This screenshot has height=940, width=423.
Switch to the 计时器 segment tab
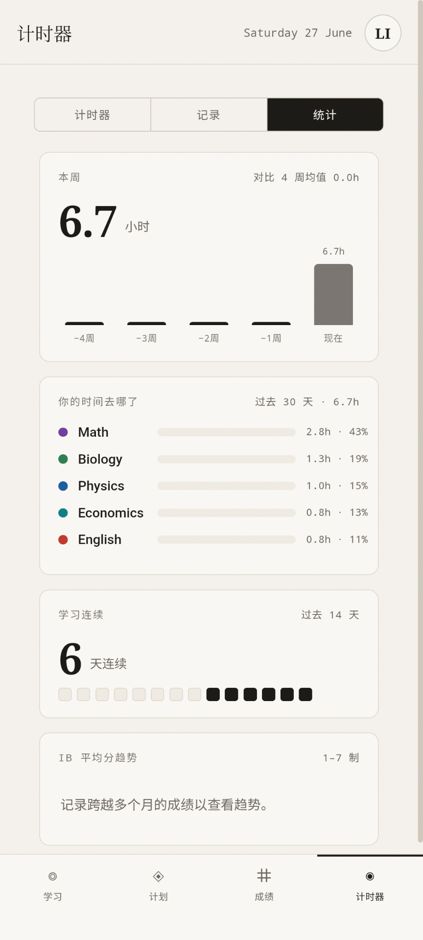pos(93,115)
